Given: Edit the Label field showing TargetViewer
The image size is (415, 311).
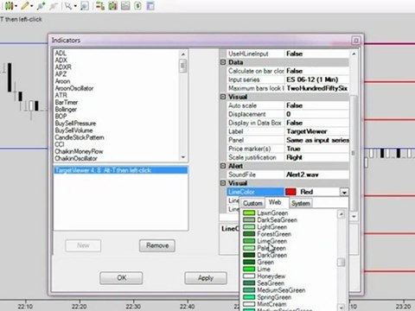Looking at the screenshot, I should (317, 131).
